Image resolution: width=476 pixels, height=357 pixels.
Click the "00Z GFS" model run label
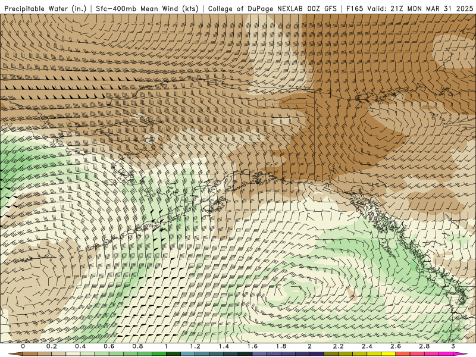pyautogui.click(x=322, y=9)
